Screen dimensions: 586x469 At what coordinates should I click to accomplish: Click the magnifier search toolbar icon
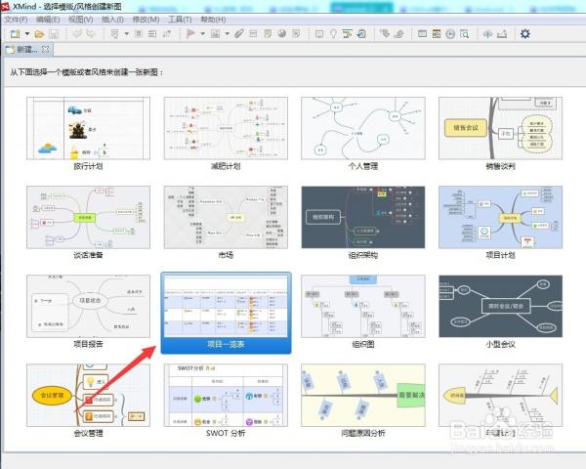pos(464,34)
